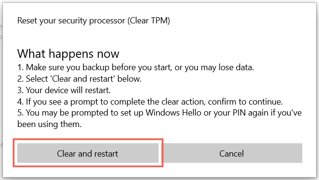Click step 2 mentioning 'Clear and restart' below
Viewport: 319px width, 180px height.
(x=80, y=79)
